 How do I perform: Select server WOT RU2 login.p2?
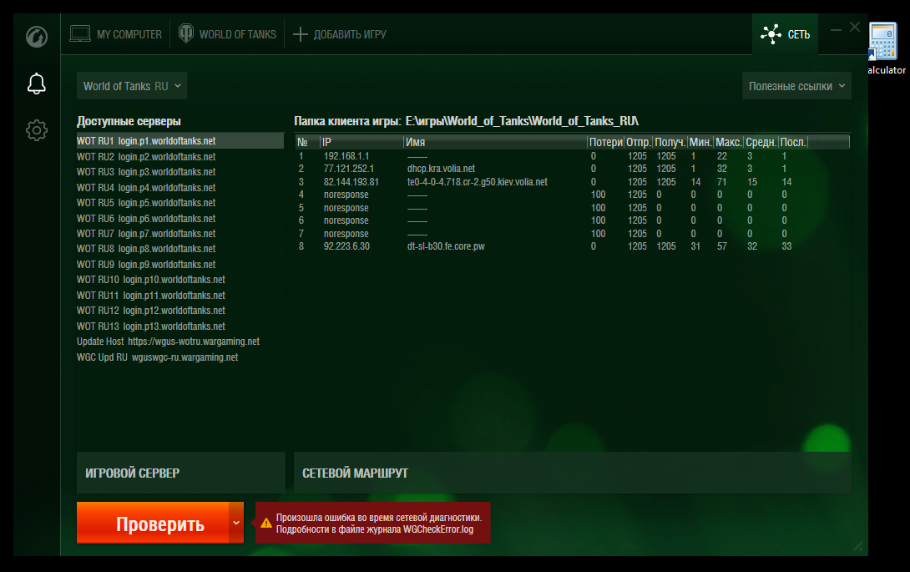(x=179, y=157)
